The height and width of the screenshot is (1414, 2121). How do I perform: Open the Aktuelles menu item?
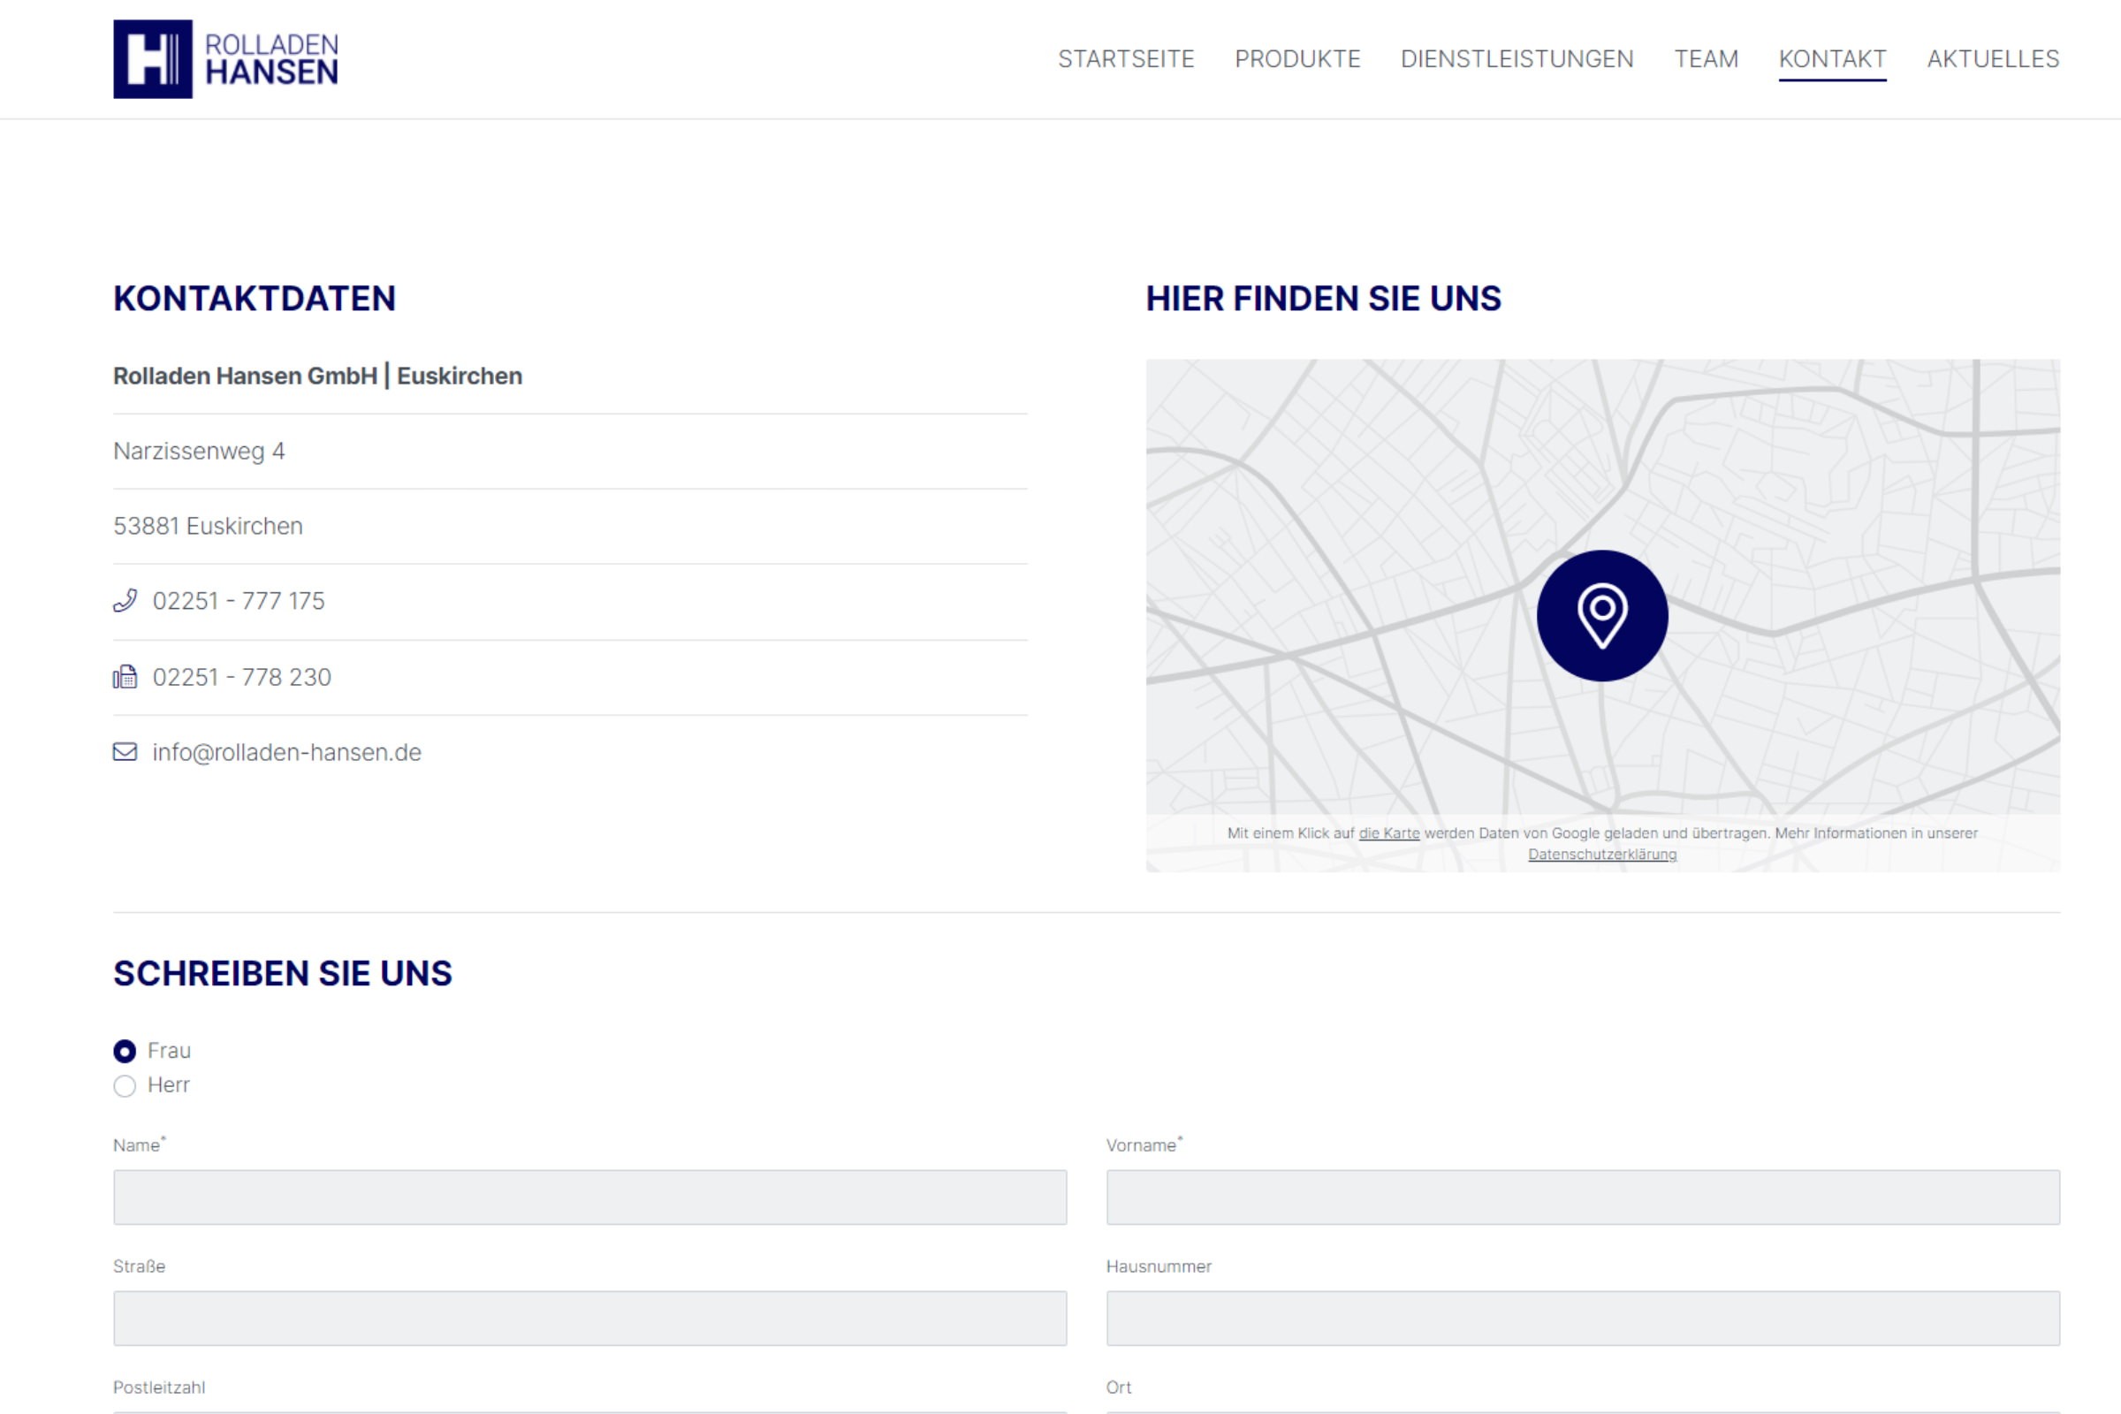click(1993, 59)
